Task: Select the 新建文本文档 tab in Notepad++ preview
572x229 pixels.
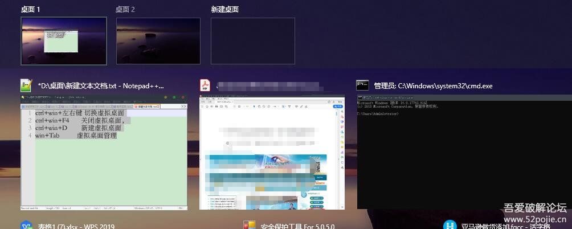Action: [147, 106]
